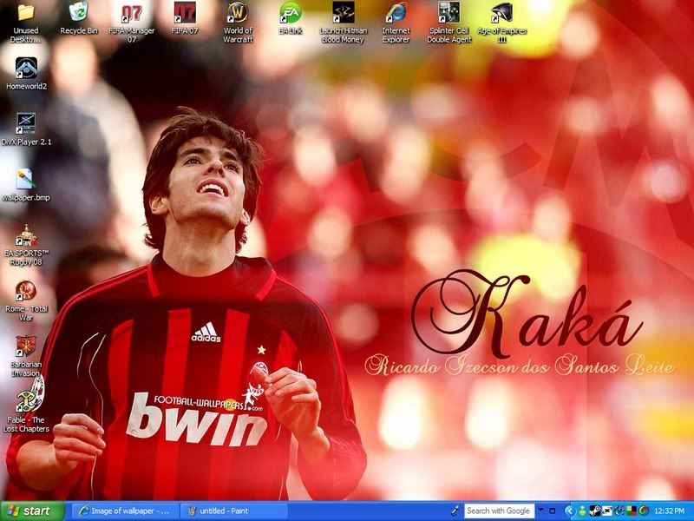Click the multicolored squares tray icon
This screenshot has width=694, height=521.
tap(632, 511)
